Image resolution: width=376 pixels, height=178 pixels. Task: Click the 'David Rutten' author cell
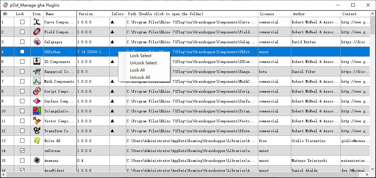tap(316, 42)
